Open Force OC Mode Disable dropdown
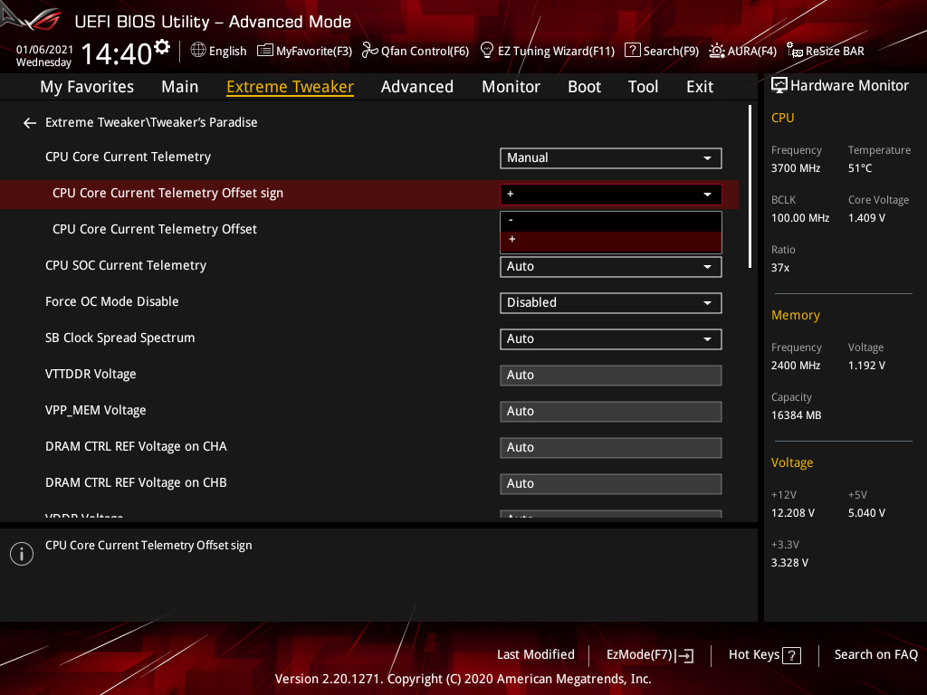This screenshot has width=927, height=695. click(611, 302)
